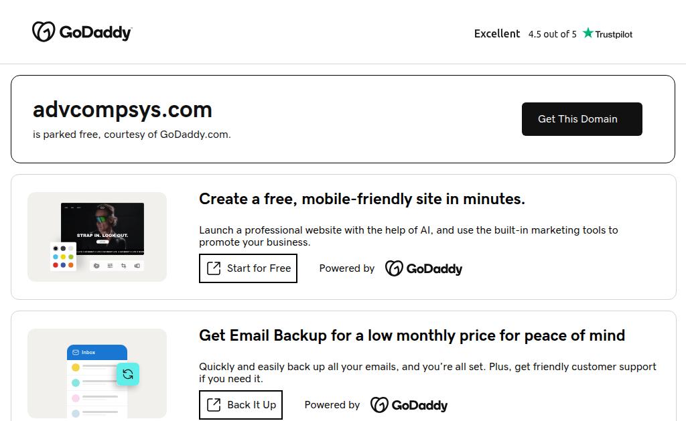Click the yellow swatch in the color palette
Viewport: 686px width, 421px height.
[x=63, y=257]
